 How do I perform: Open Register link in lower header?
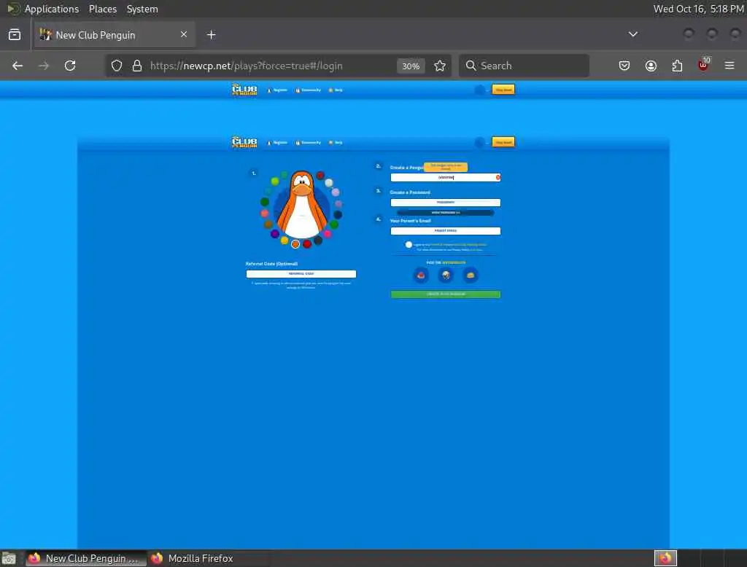coord(277,142)
